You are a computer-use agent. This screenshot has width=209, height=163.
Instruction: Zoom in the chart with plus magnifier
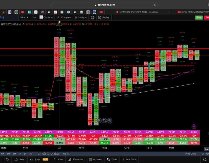pyautogui.click(x=110, y=121)
